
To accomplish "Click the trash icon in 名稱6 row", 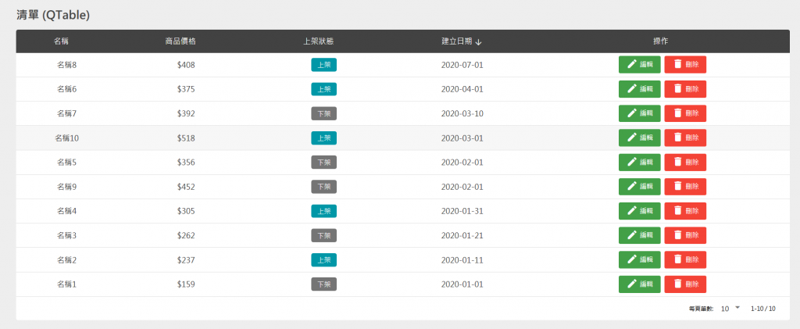I will pyautogui.click(x=677, y=89).
